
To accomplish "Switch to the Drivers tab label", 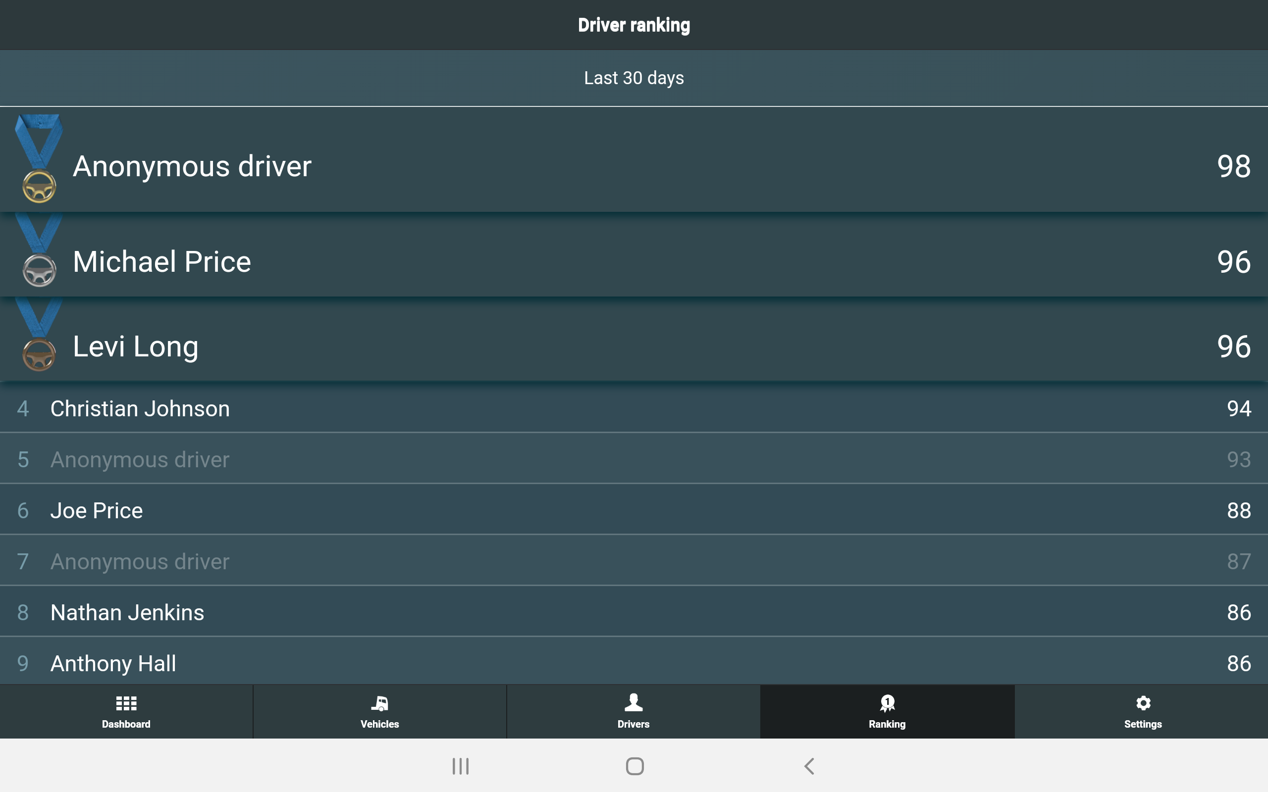I will coord(634,724).
